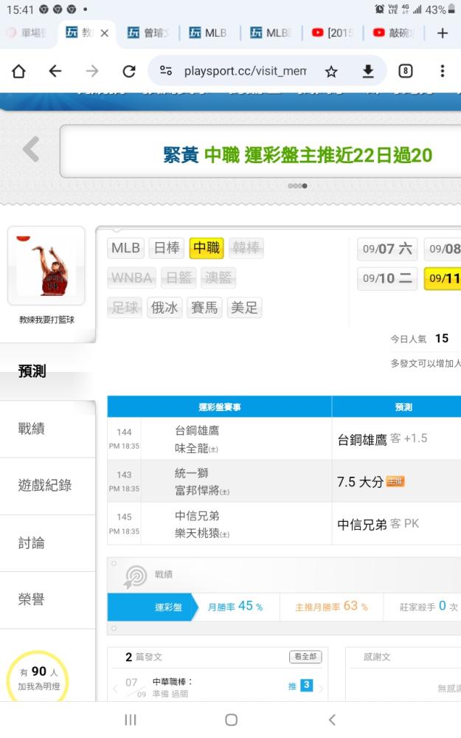Screen dimensions: 461x738
Task: Click the 台鋼雄鷹 客 +1.5 prediction
Action: [x=382, y=439]
